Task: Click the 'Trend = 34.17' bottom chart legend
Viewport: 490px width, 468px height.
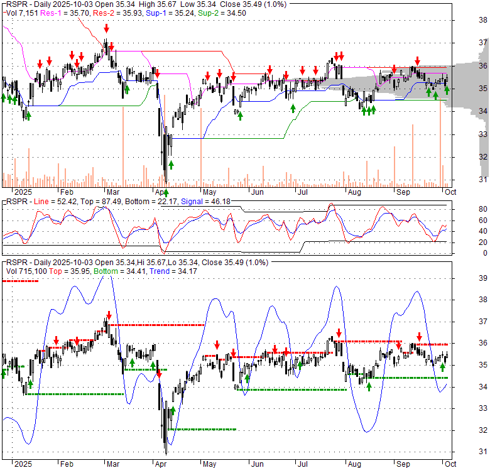Action: [173, 271]
